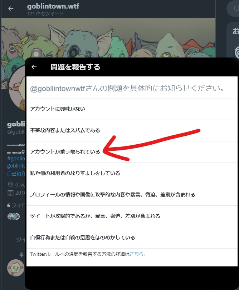Click the #goblin hashtag link in the bio
239x290 pixels.
(x=16, y=159)
